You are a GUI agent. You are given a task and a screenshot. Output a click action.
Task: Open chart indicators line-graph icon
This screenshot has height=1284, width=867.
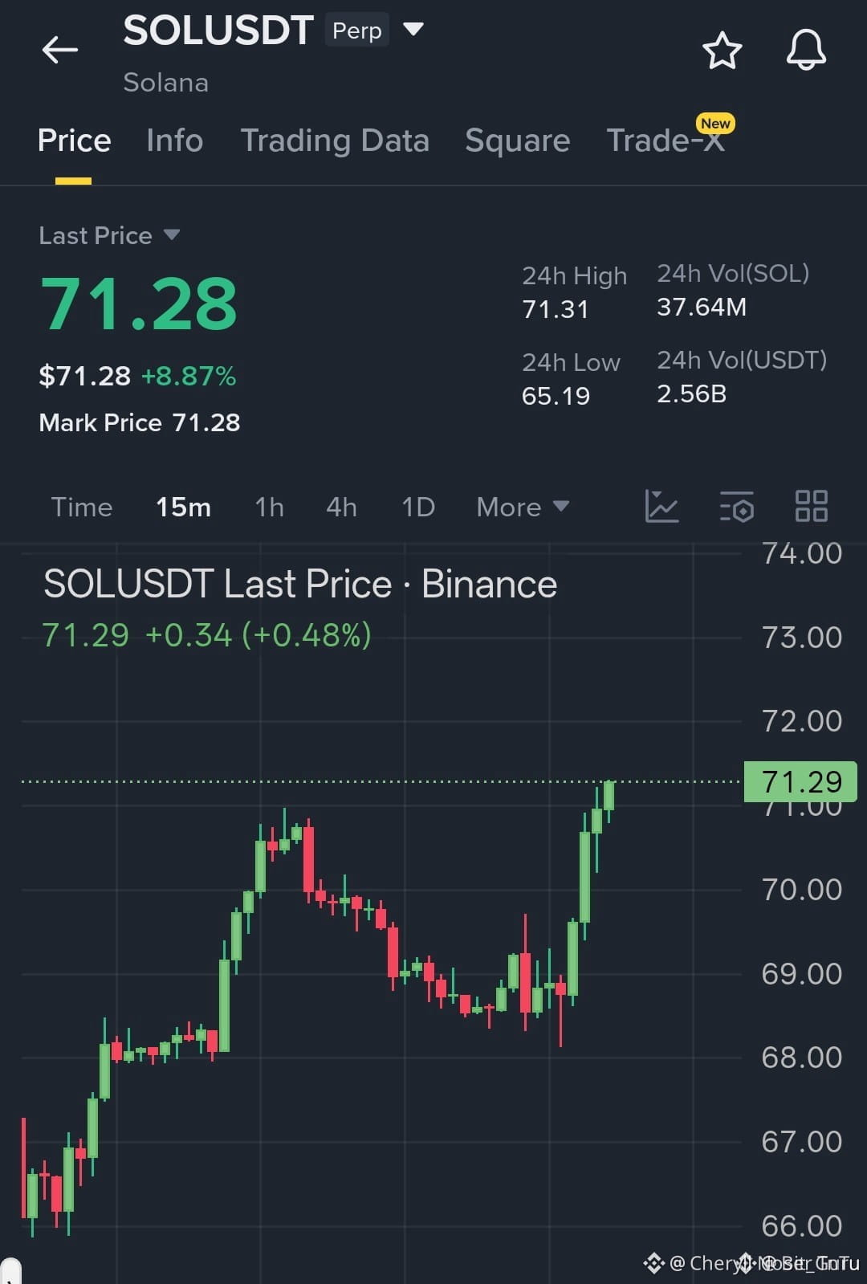pyautogui.click(x=662, y=507)
